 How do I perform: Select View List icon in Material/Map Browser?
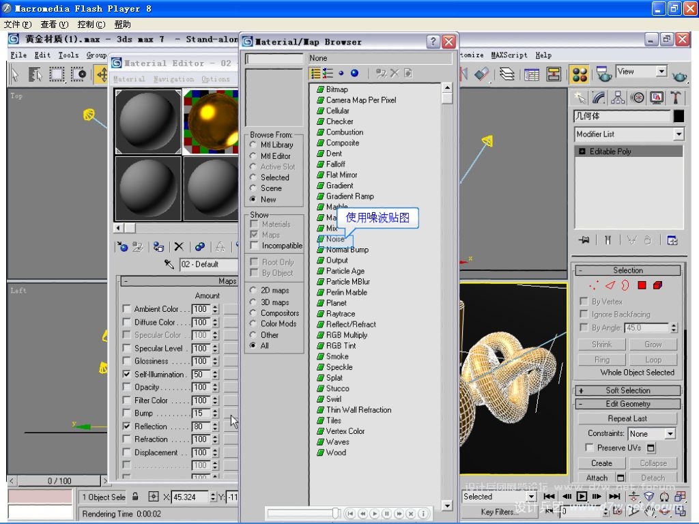tap(315, 74)
